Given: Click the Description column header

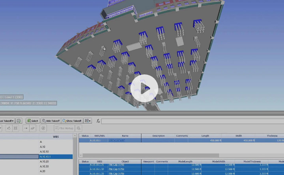Looking at the screenshot, I should pyautogui.click(x=159, y=136).
